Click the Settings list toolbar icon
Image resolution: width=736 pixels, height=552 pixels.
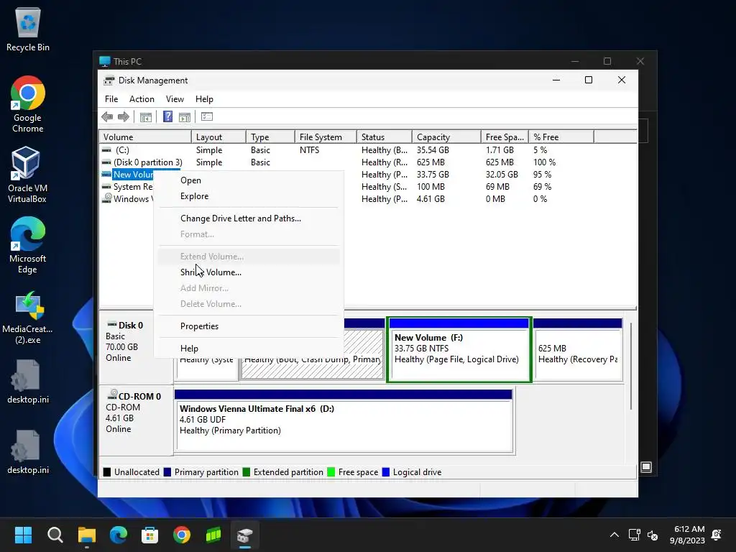click(x=206, y=116)
